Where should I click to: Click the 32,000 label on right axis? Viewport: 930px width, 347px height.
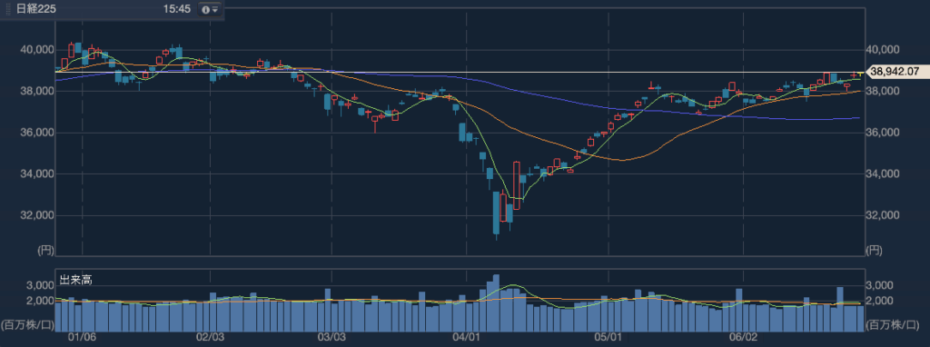[883, 215]
